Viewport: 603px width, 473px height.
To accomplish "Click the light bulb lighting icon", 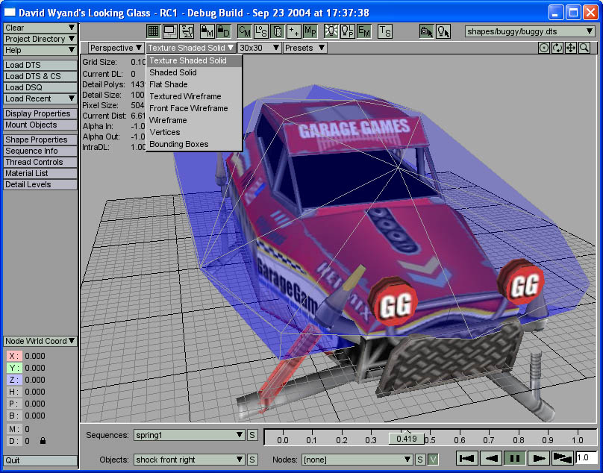I will (x=331, y=31).
